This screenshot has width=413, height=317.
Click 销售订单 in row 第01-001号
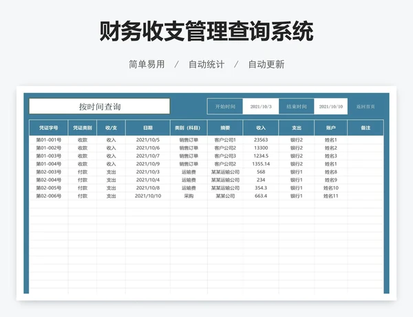pos(189,140)
